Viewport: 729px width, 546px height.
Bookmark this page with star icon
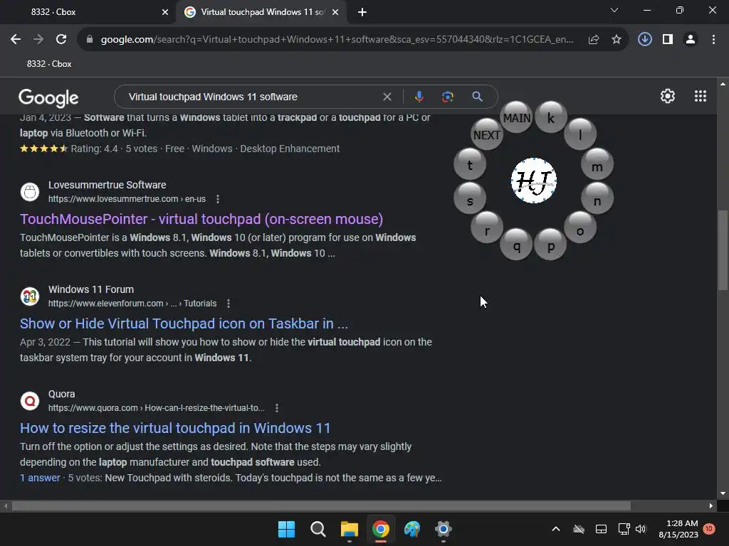coord(617,40)
